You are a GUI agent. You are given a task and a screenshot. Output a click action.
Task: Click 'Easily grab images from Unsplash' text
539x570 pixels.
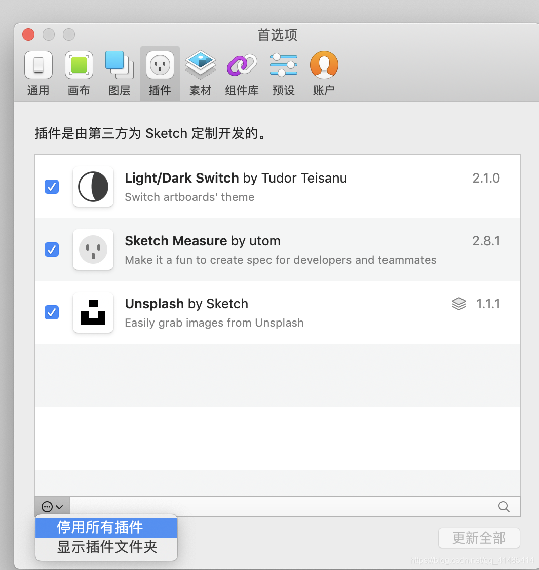tap(214, 323)
